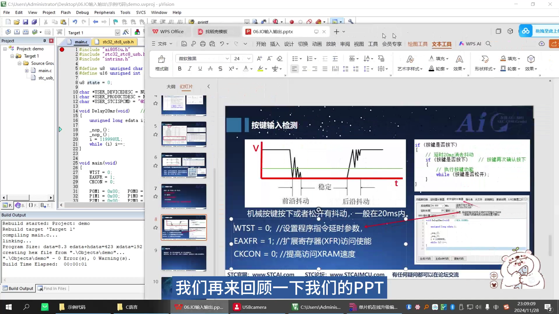Click the WPS undo arrow

[x=222, y=44]
